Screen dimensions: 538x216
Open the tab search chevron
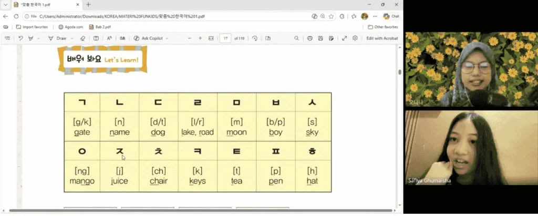5,5
